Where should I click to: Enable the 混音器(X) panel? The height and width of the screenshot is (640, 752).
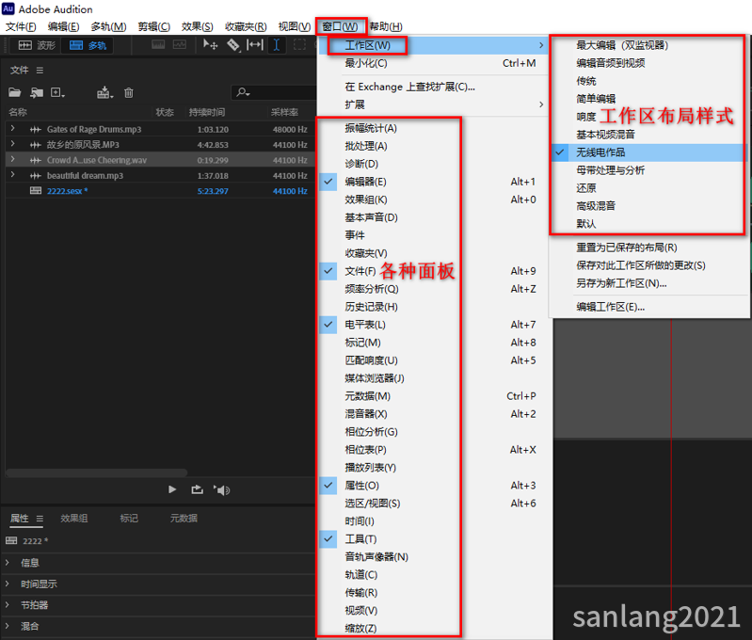click(x=366, y=414)
